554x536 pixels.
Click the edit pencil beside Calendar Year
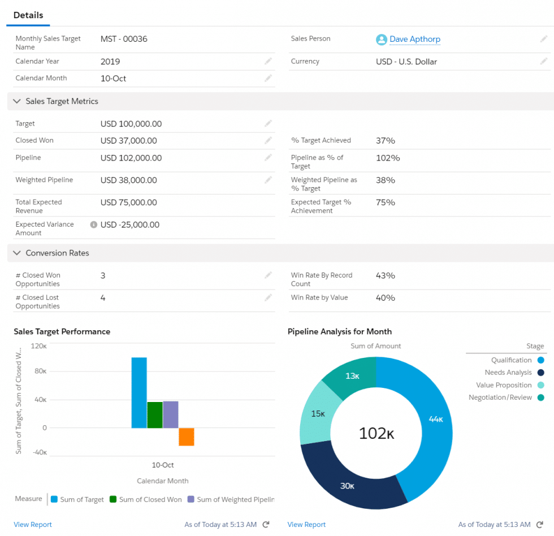pos(268,61)
